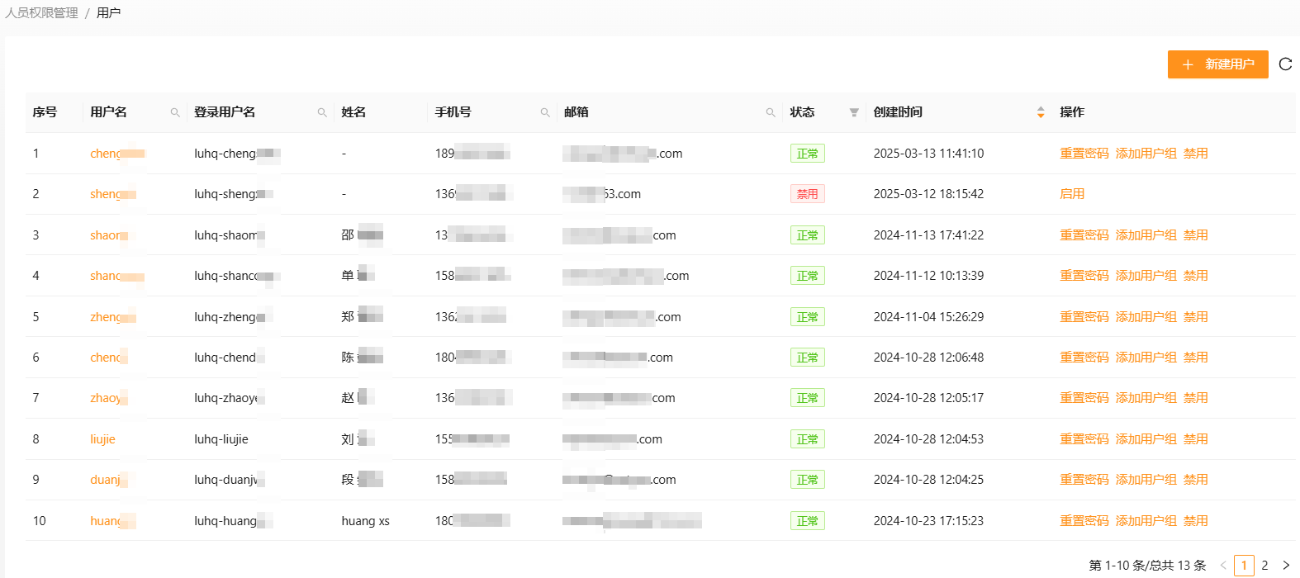Image resolution: width=1300 pixels, height=578 pixels.
Task: Click search icon in 手机号 column header
Action: tap(545, 113)
